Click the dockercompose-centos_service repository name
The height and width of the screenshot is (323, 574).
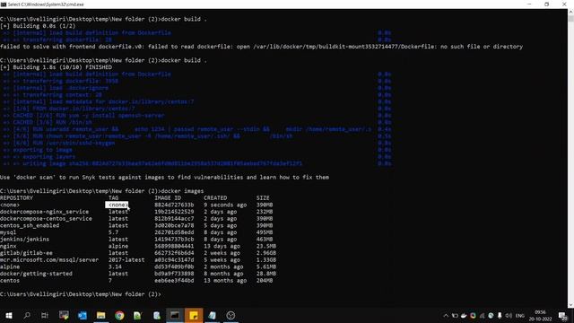click(x=46, y=219)
